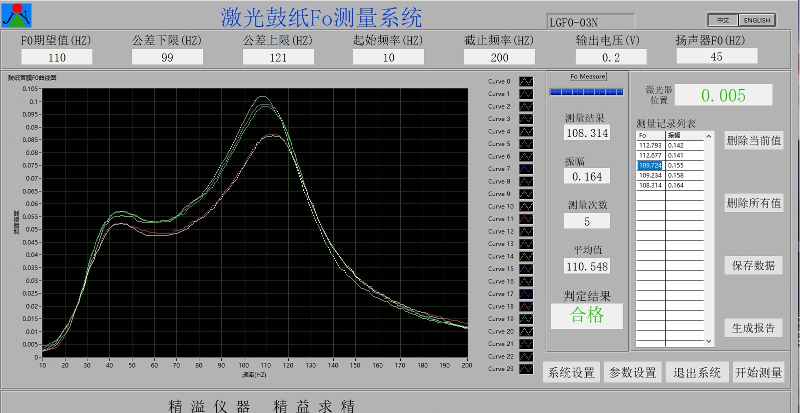Click the Curve 13 legend plot icon
This screenshot has width=800, height=413.
click(x=526, y=244)
